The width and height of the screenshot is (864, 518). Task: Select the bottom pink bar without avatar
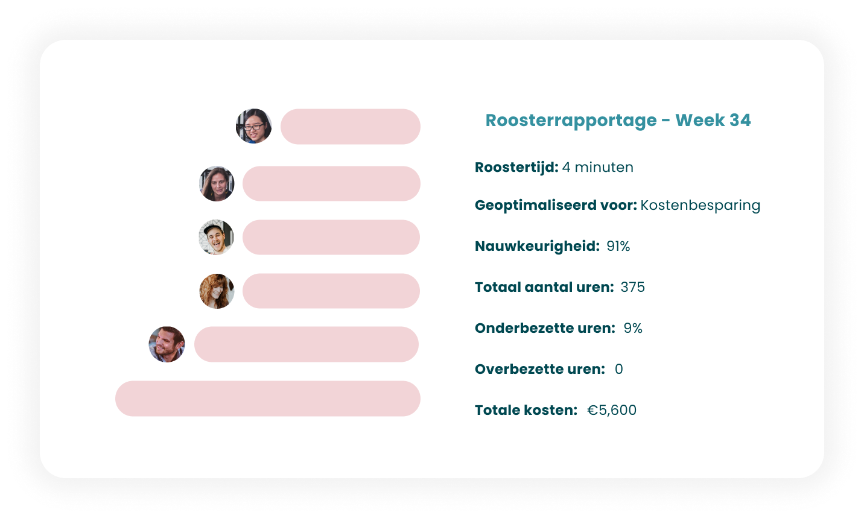(x=267, y=399)
